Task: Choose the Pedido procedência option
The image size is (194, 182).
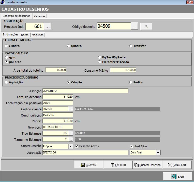Action: (x=131, y=82)
